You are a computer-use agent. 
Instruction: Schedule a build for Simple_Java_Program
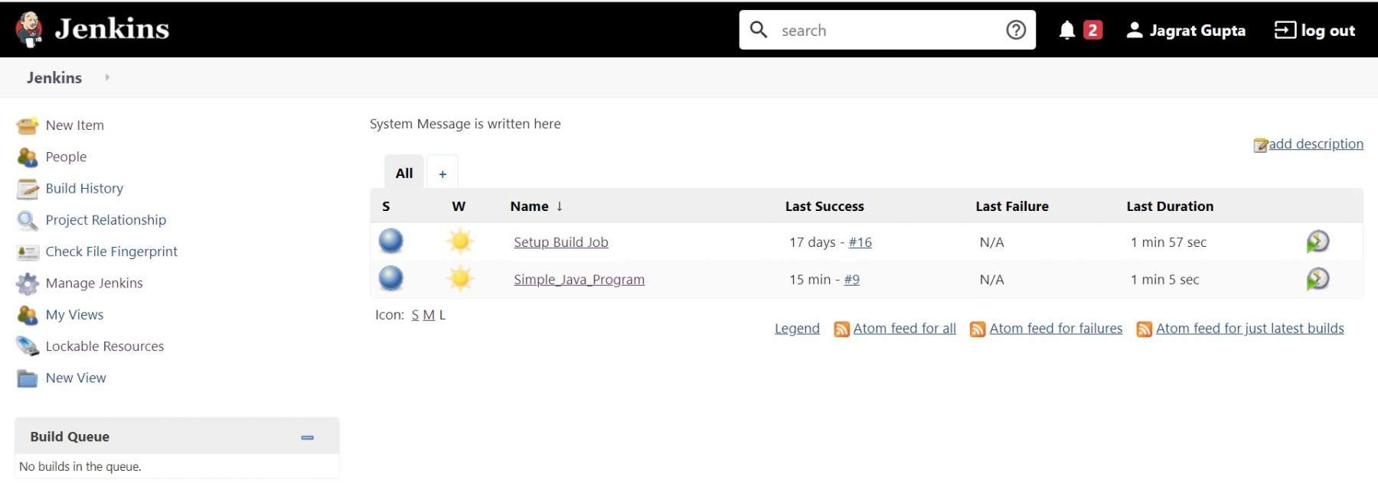point(1318,279)
